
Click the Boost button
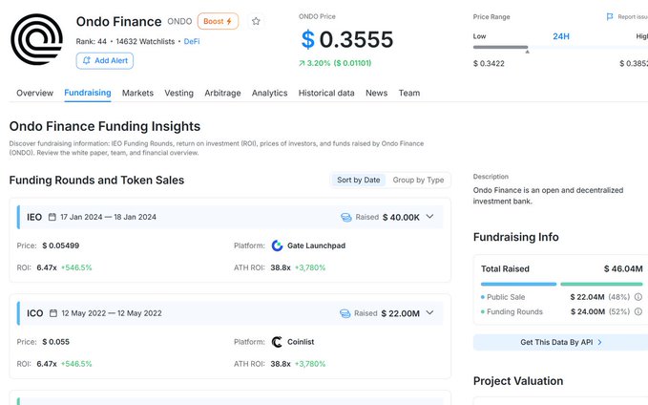click(x=218, y=21)
